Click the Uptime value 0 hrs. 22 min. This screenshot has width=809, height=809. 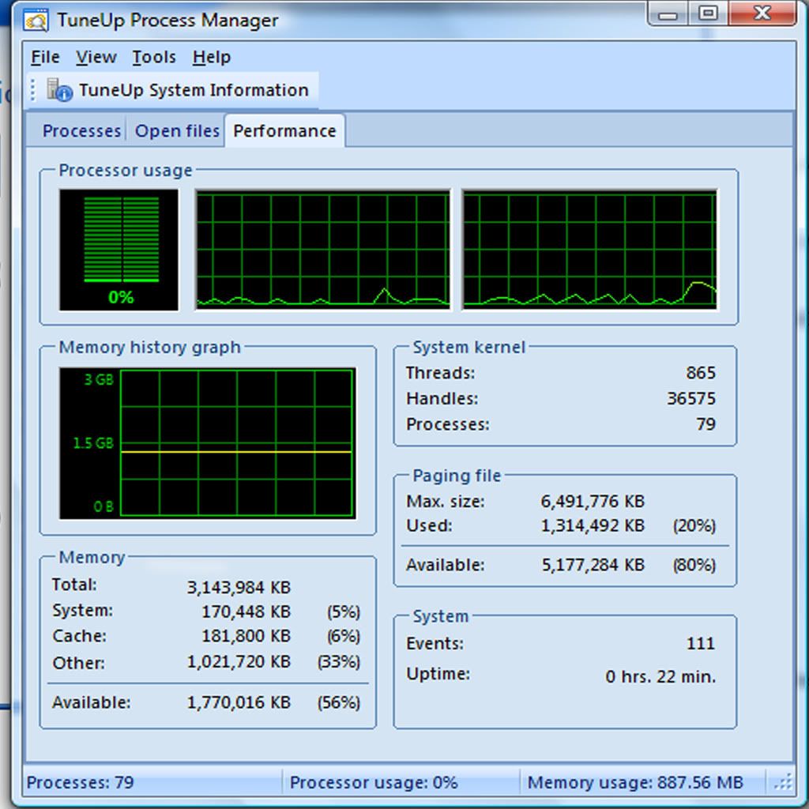(x=660, y=676)
